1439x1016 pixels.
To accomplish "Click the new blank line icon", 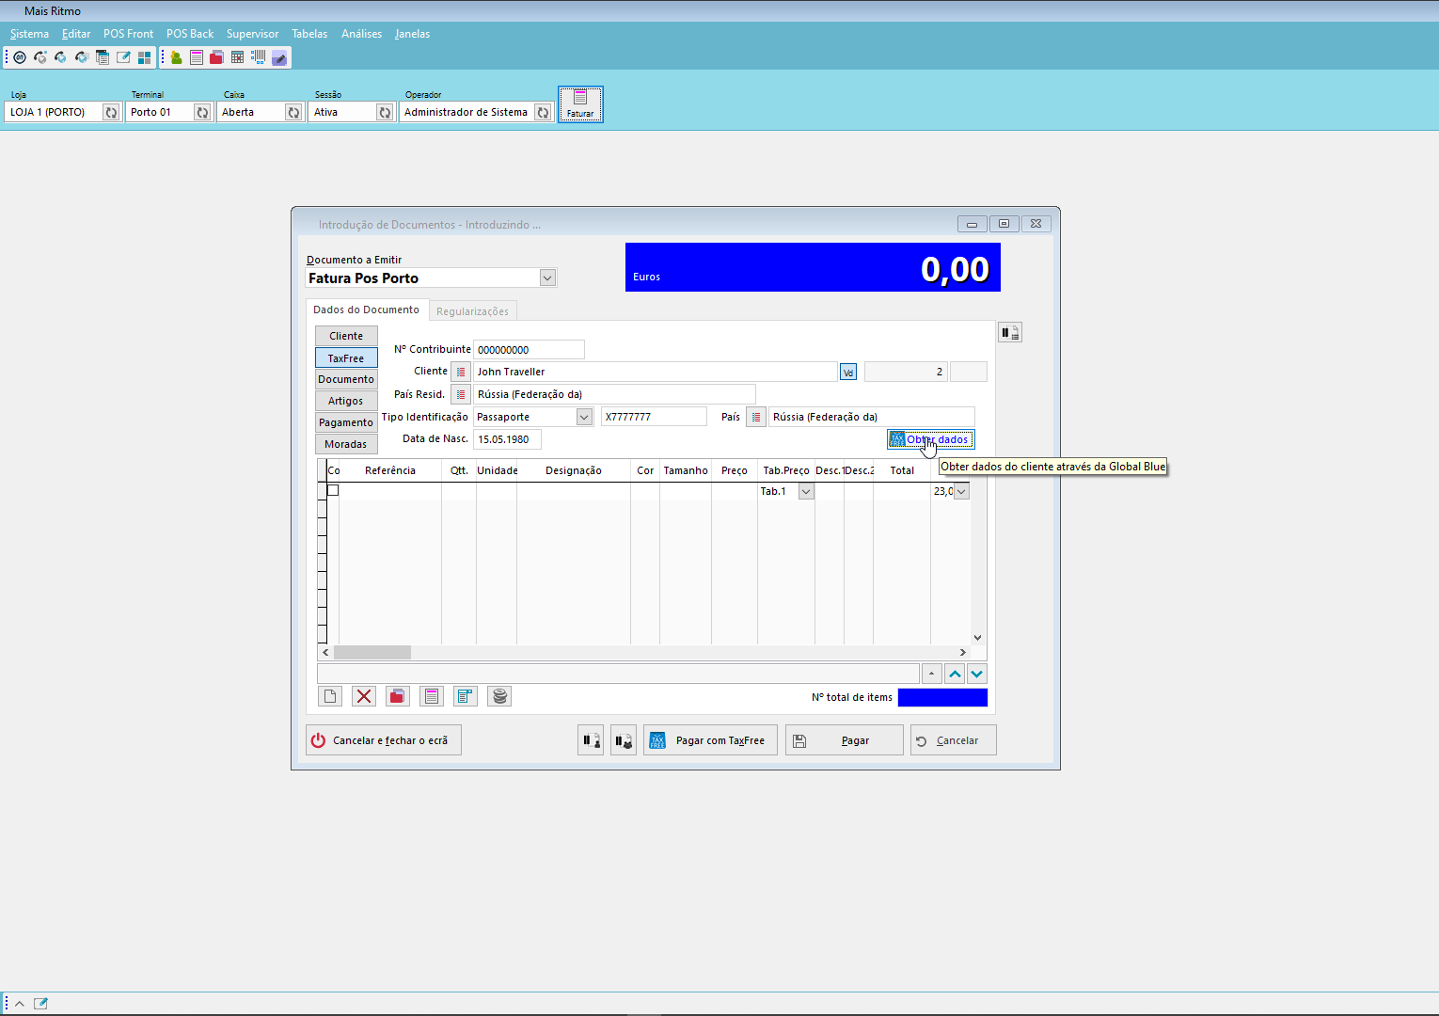I will pyautogui.click(x=330, y=696).
